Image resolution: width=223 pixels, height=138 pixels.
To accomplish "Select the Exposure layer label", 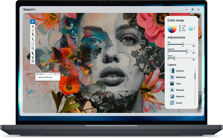I will 180,96.
